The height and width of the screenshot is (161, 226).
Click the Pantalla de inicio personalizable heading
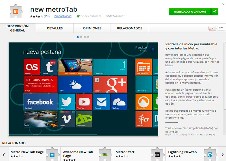[191, 46]
